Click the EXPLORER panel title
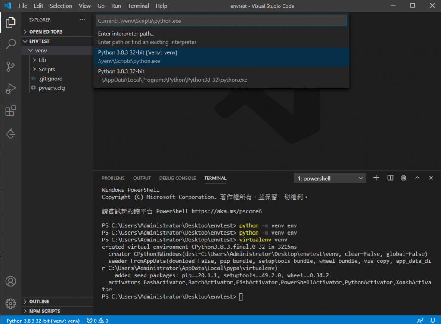The height and width of the screenshot is (324, 441). (x=40, y=20)
